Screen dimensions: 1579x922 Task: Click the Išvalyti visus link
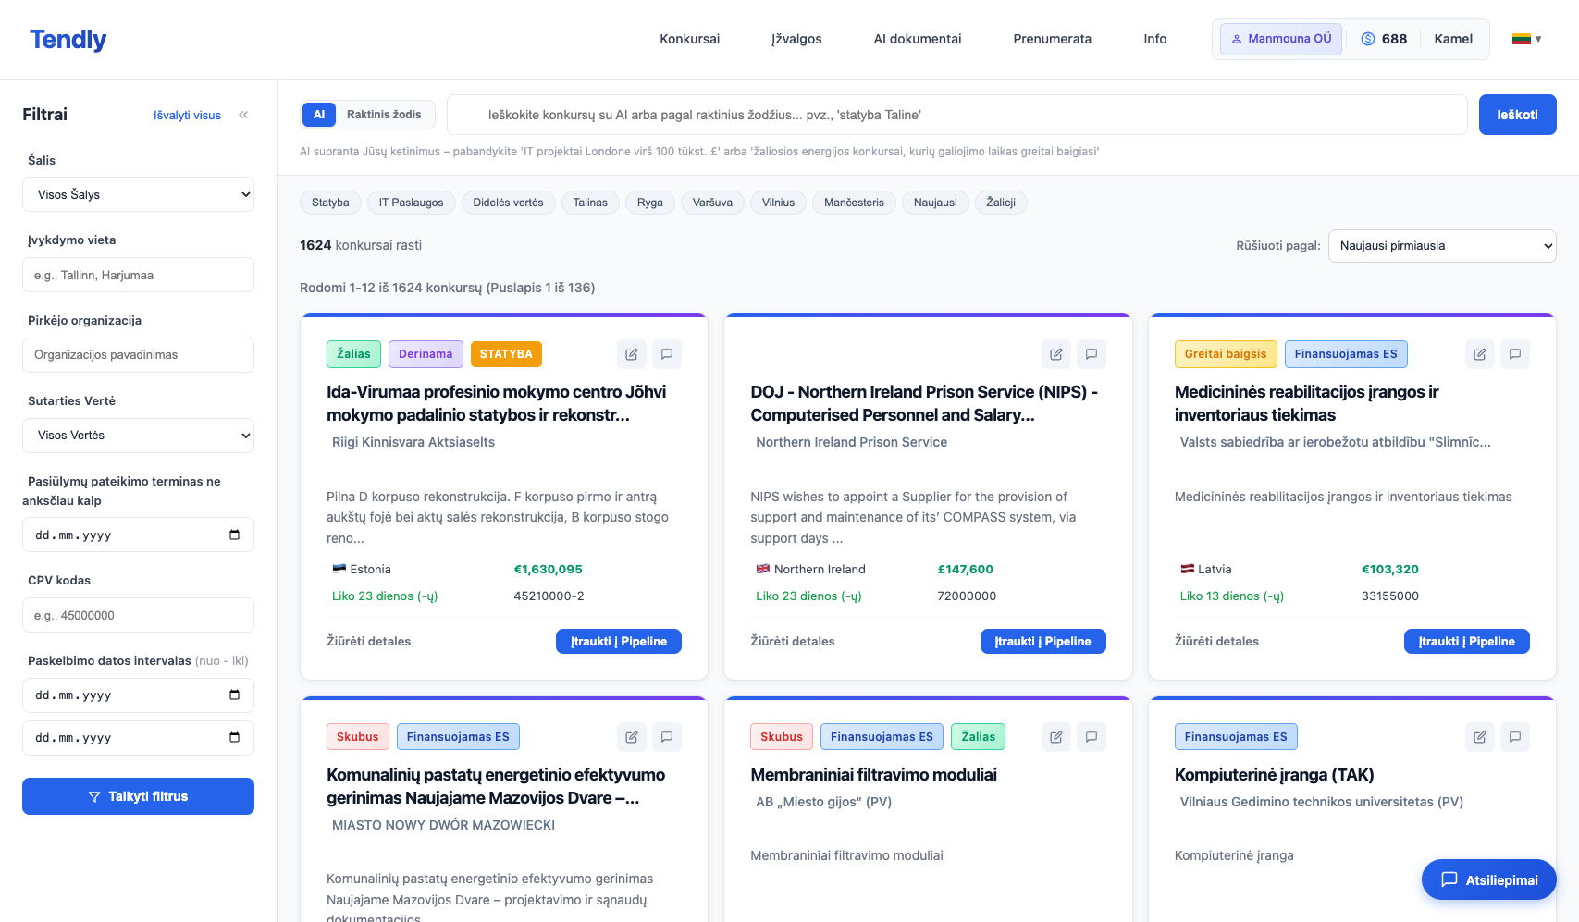(187, 116)
